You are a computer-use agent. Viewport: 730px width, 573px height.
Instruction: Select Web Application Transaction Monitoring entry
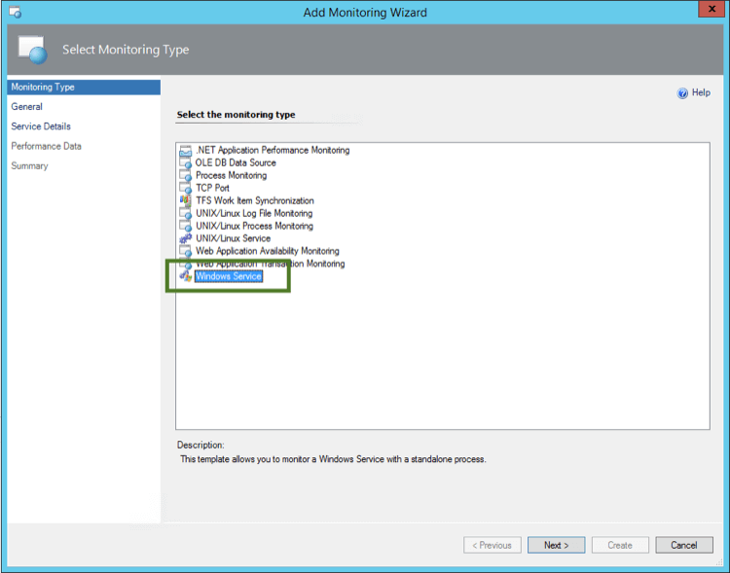(270, 264)
